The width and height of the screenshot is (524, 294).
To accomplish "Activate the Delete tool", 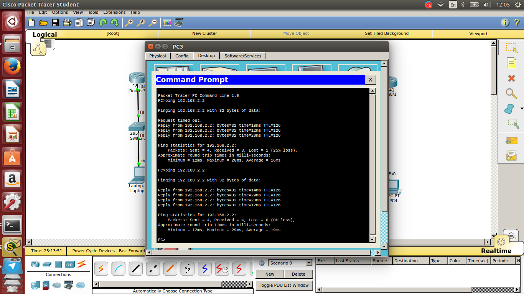I will (511, 78).
